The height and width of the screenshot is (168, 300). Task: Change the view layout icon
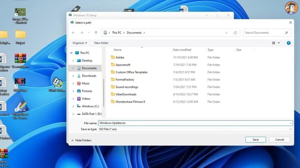(274, 43)
